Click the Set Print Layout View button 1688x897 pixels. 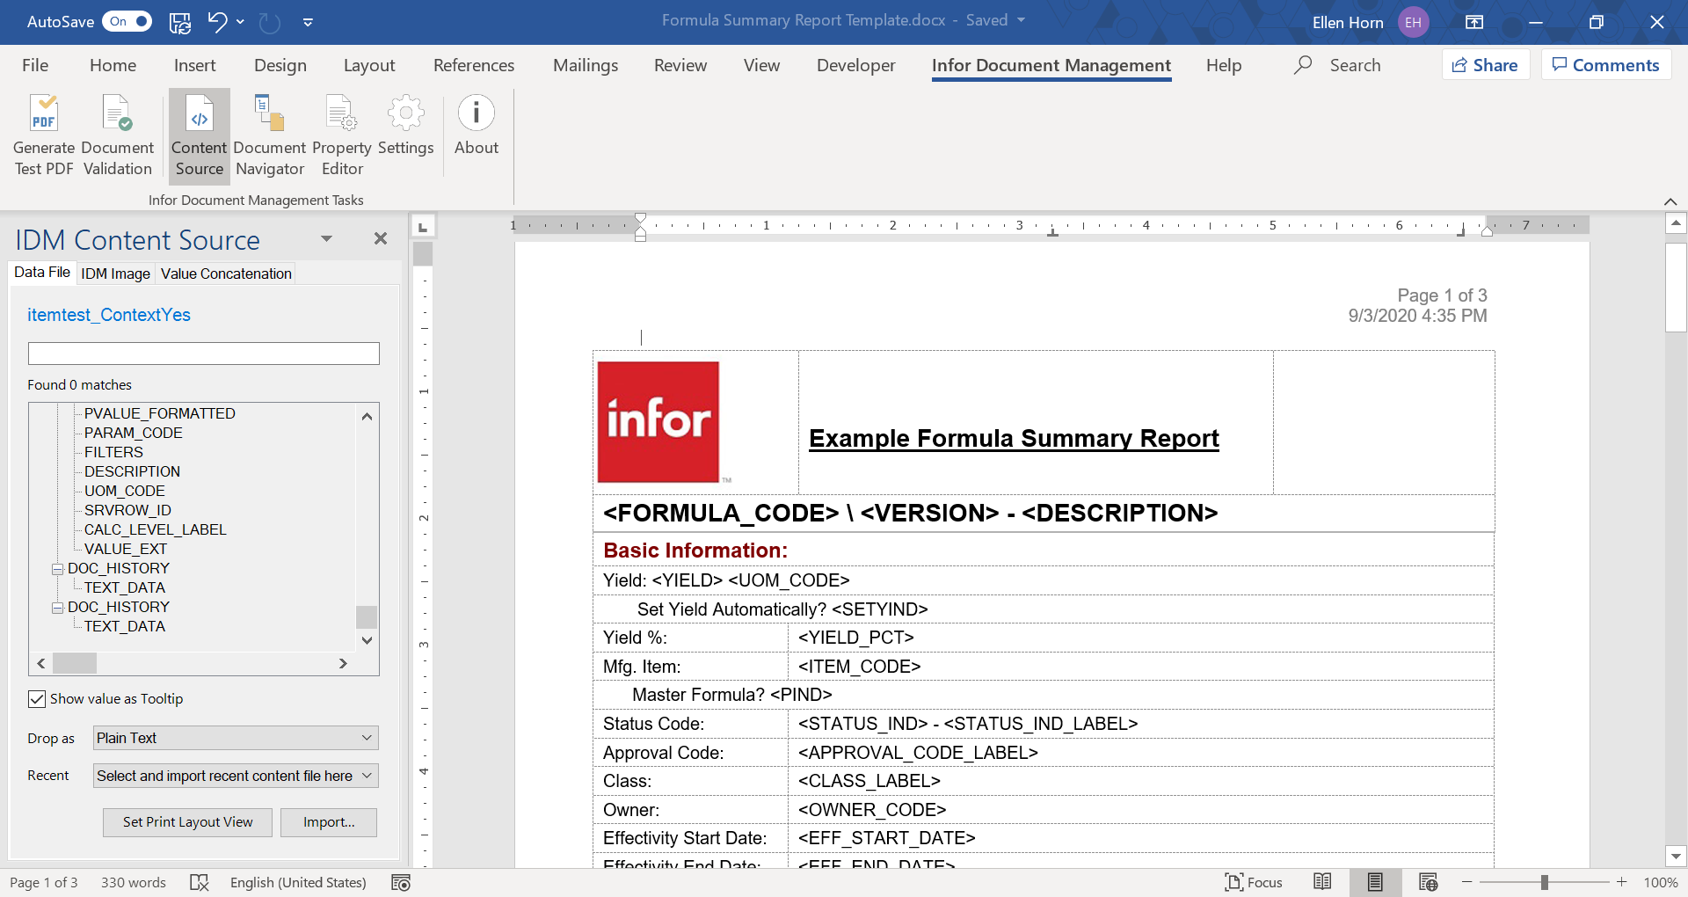point(186,821)
